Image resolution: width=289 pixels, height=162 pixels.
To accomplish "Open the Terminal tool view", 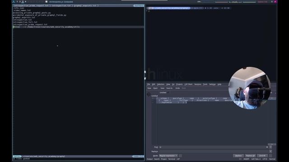I will tap(172, 159).
